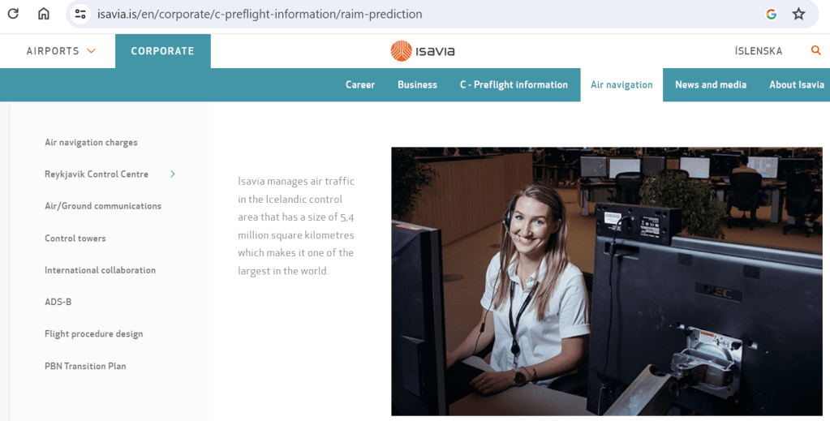
Task: Expand the AIRPORTS dropdown menu
Action: point(62,51)
